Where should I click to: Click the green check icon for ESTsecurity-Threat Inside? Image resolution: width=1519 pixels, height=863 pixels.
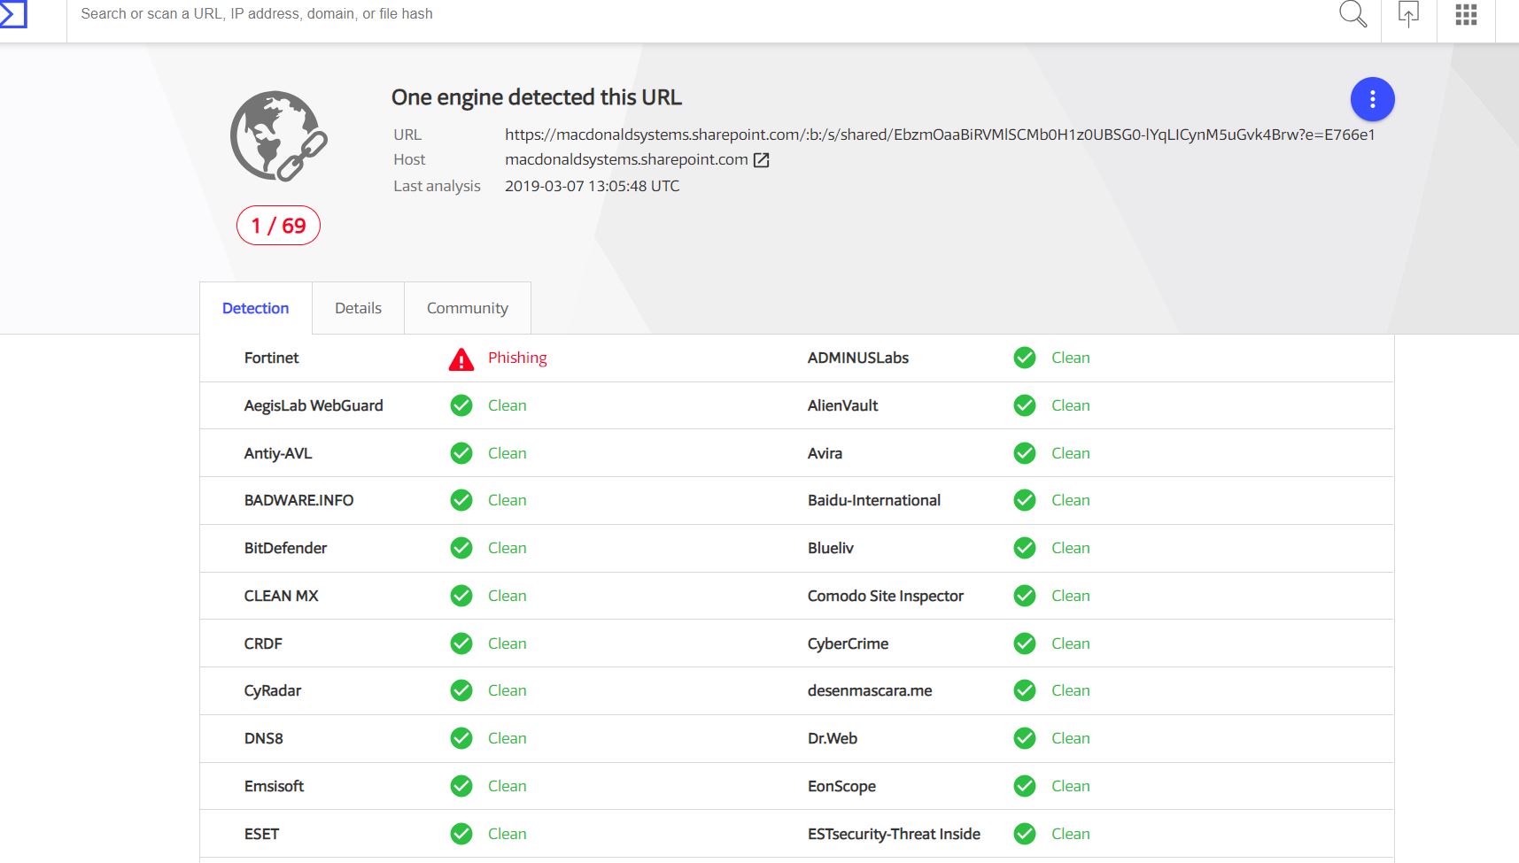(x=1025, y=834)
